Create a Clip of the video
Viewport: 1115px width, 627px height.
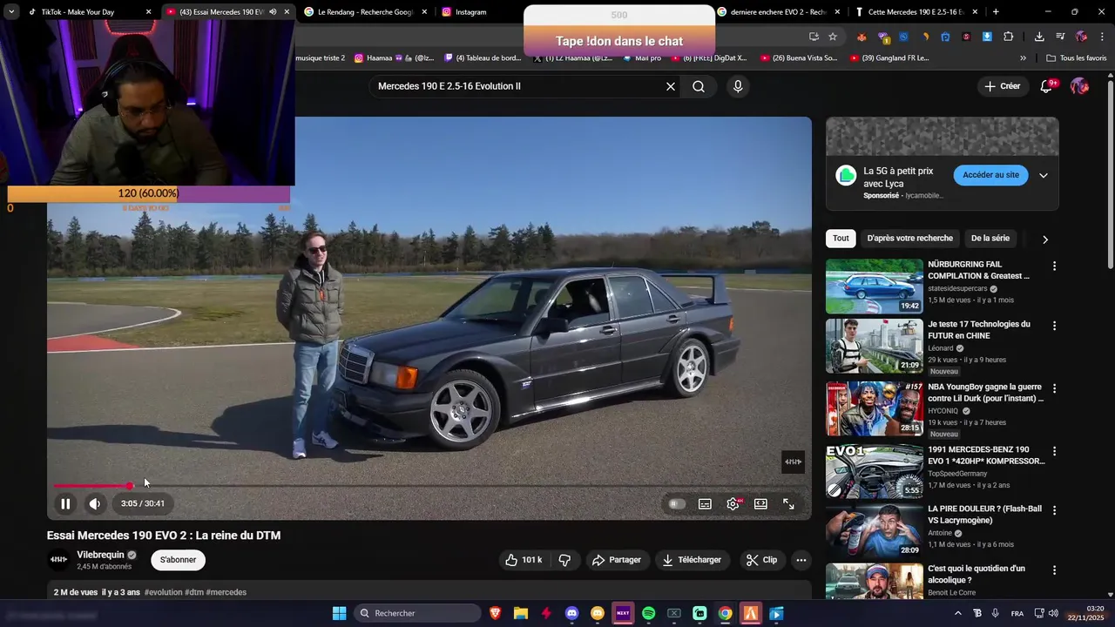(x=761, y=560)
